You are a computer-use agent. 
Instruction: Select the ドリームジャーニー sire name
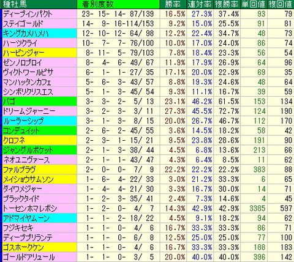pyautogui.click(x=29, y=111)
